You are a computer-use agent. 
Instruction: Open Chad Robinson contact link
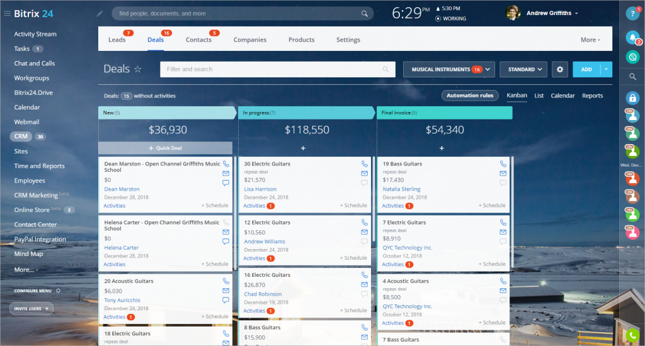click(263, 294)
